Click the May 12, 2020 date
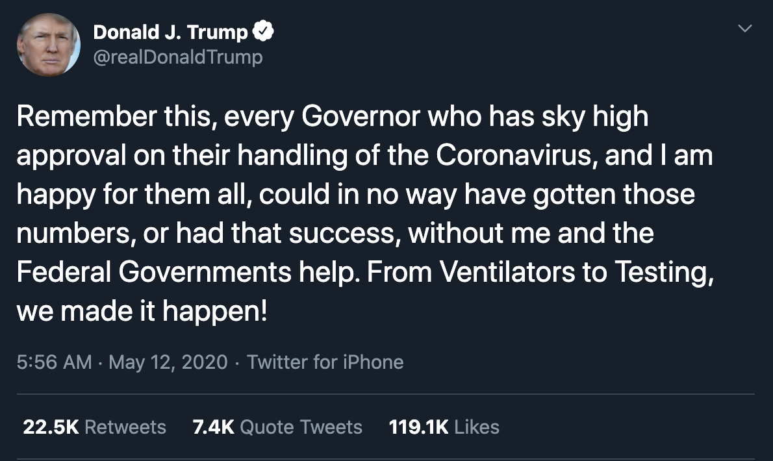 click(168, 362)
